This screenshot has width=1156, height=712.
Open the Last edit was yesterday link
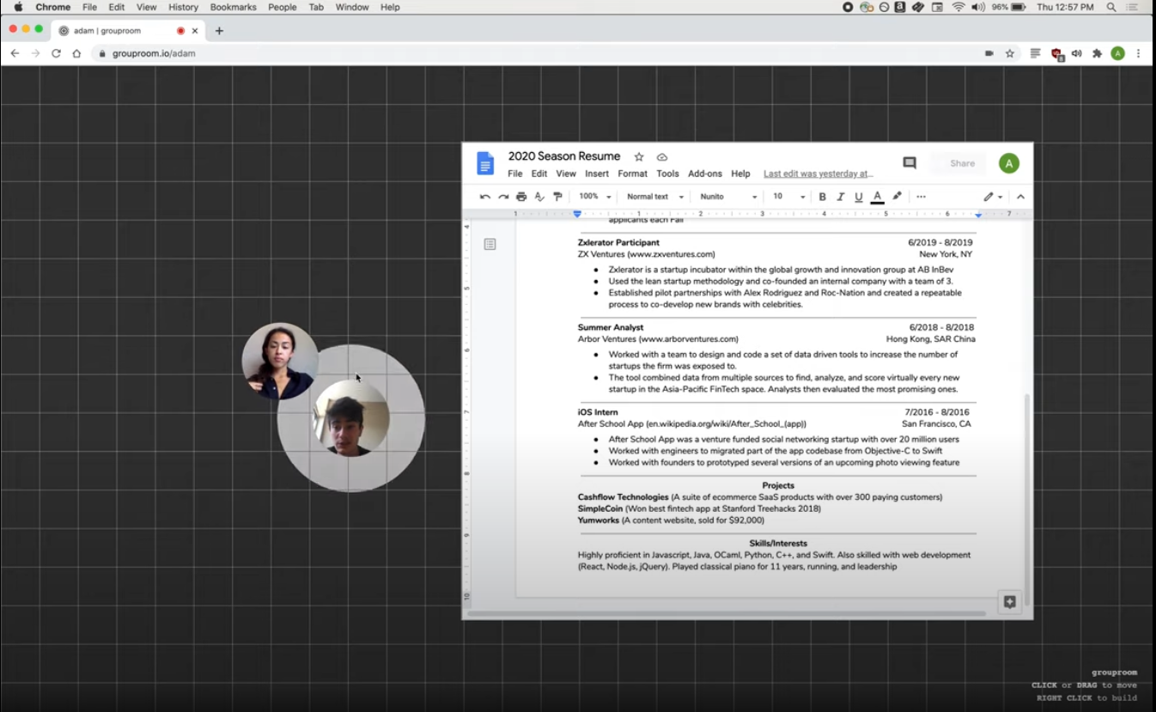[818, 173]
